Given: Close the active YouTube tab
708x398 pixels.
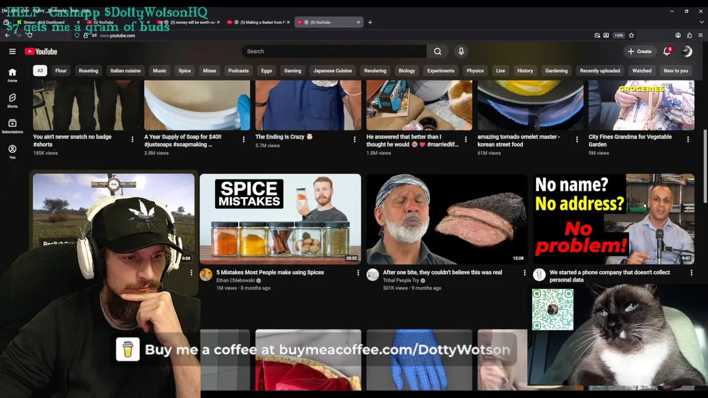Looking at the screenshot, I should pos(358,22).
